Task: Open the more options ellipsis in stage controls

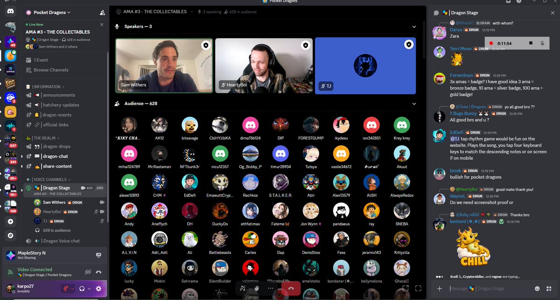Action: coord(270,288)
